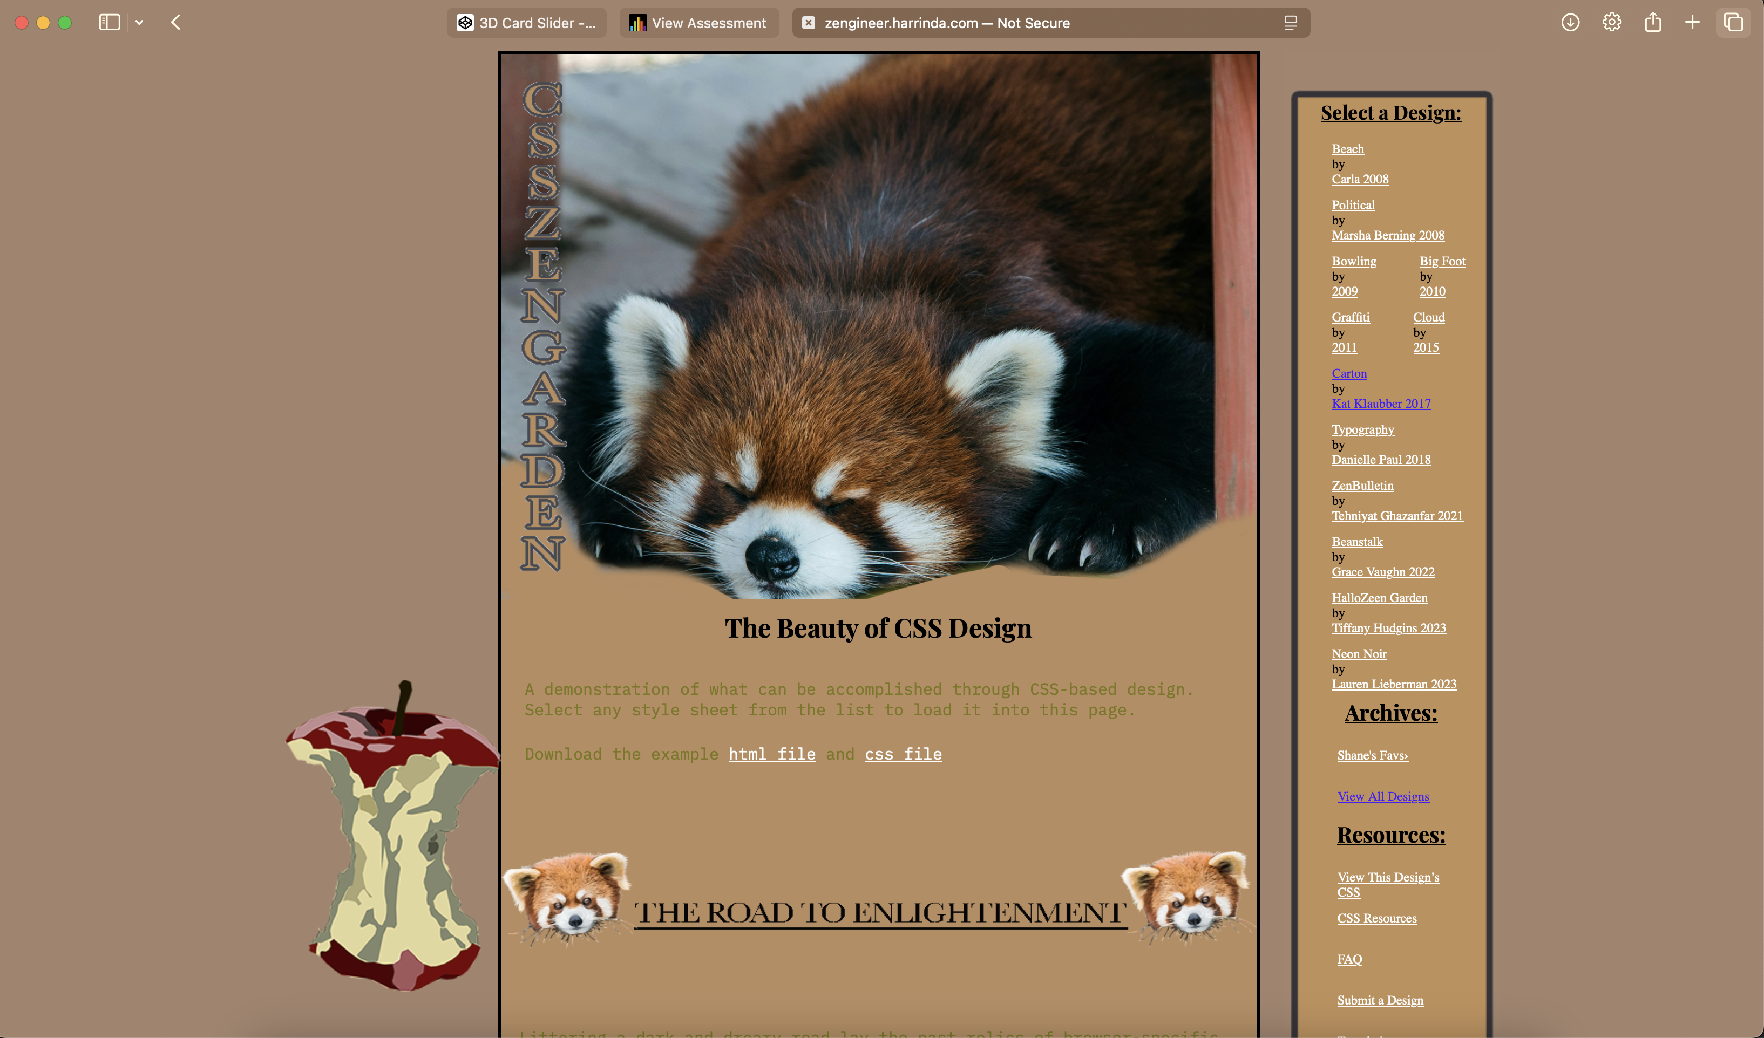Open the 2015 link under Cloud
The height and width of the screenshot is (1038, 1764).
pos(1426,347)
